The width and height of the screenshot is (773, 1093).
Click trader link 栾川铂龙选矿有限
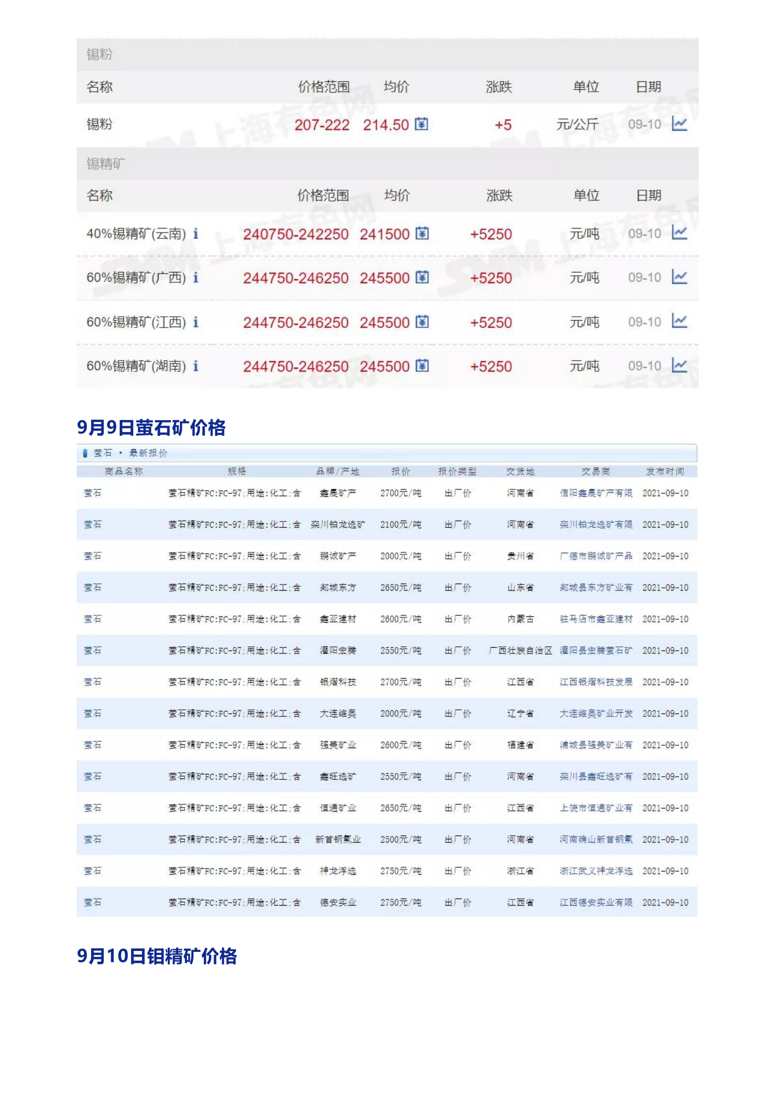pos(595,525)
